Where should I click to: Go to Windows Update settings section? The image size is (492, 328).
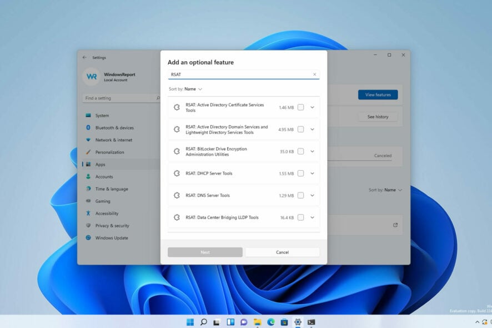(x=111, y=238)
